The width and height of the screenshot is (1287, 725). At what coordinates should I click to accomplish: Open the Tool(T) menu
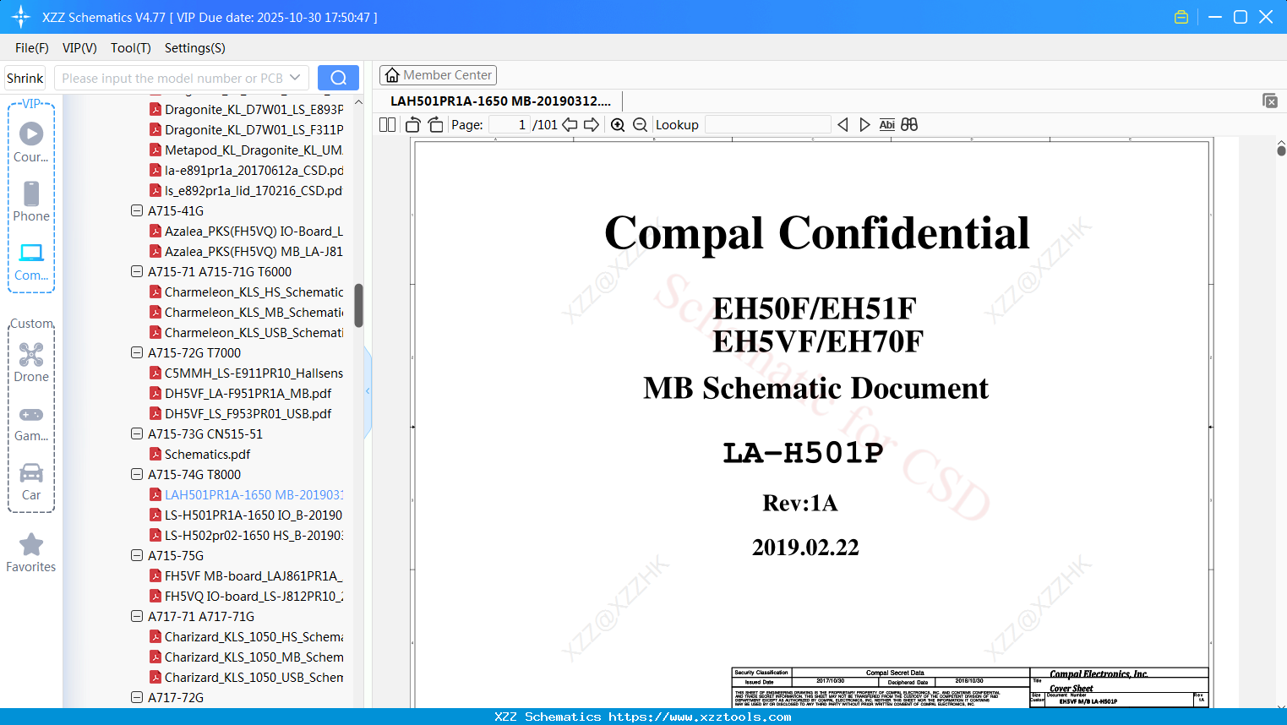click(131, 48)
